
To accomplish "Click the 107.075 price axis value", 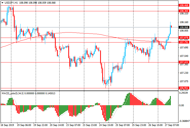I will pyautogui.click(x=184, y=81).
